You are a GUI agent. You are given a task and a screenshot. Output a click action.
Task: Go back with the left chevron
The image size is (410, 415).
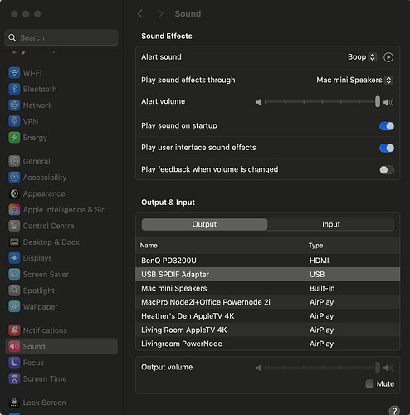pyautogui.click(x=140, y=13)
